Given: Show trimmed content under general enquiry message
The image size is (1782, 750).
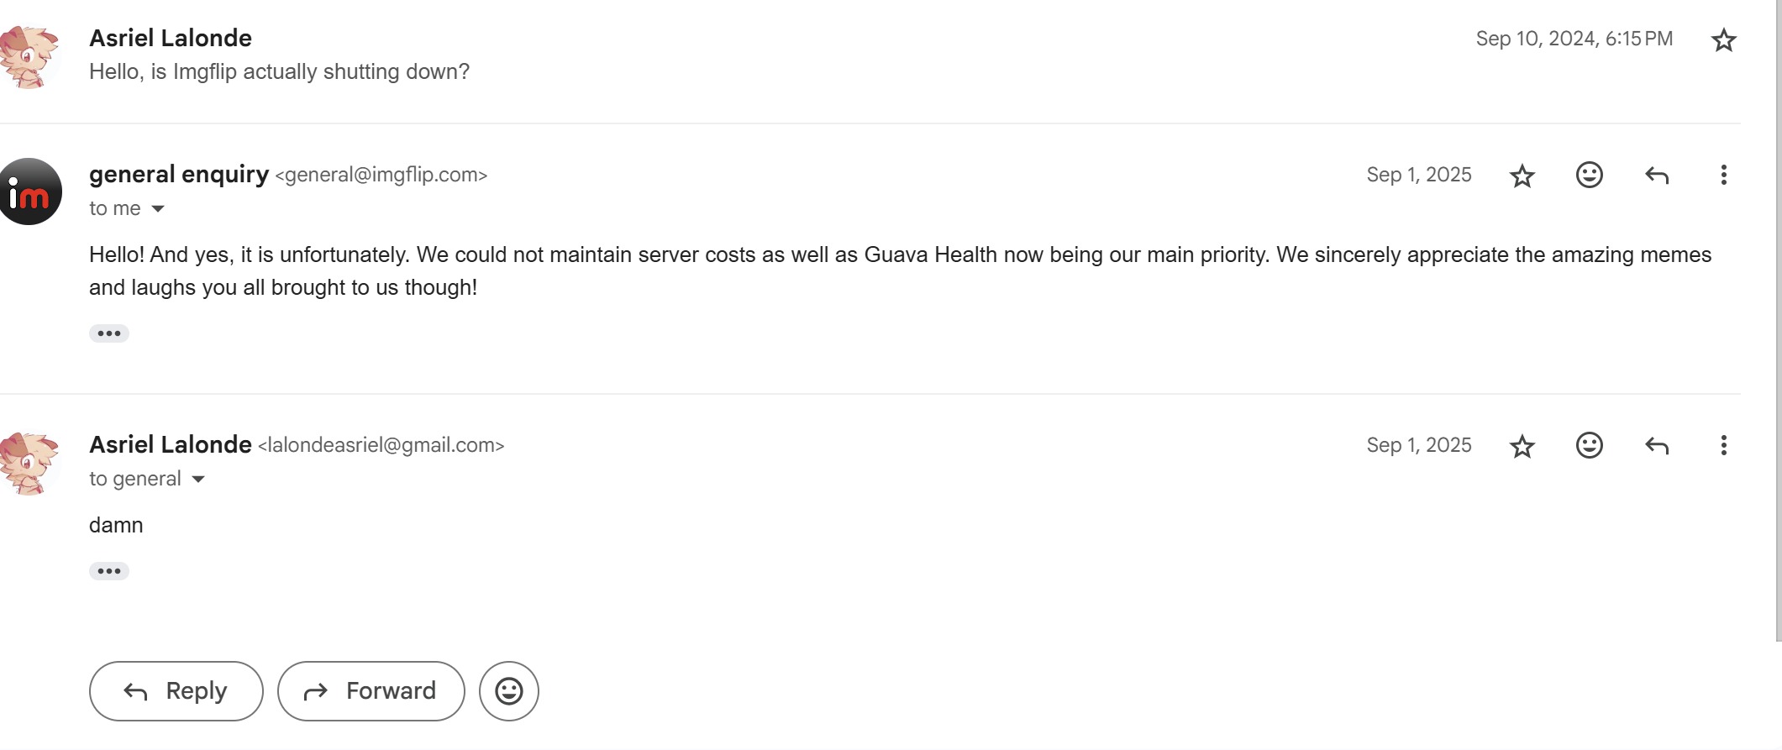Looking at the screenshot, I should [109, 333].
